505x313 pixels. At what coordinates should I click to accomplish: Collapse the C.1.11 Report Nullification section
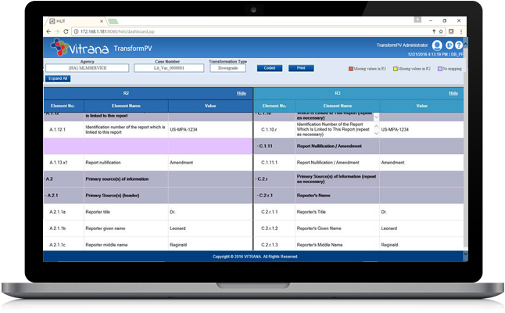[x=258, y=146]
